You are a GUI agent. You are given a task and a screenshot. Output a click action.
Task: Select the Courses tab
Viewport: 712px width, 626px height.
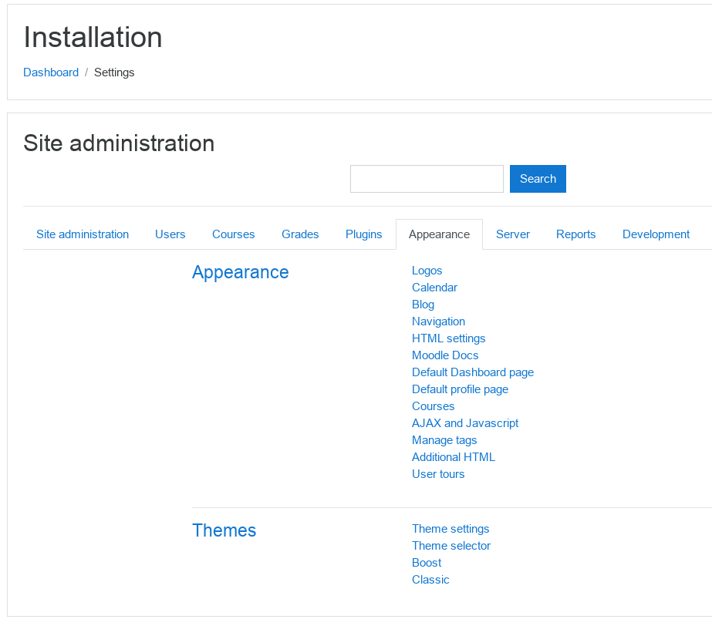click(x=234, y=234)
